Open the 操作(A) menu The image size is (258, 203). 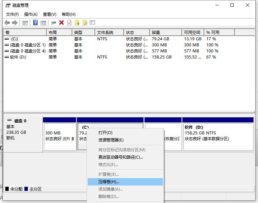point(31,14)
